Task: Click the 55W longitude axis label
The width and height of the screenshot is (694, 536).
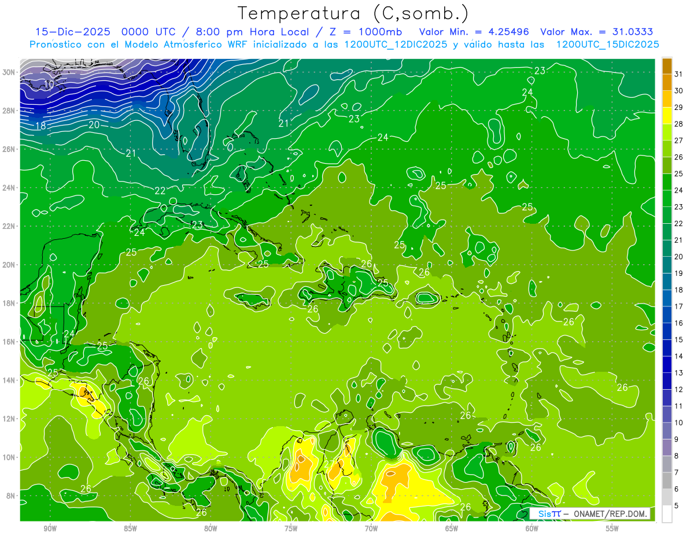Action: coord(612,528)
